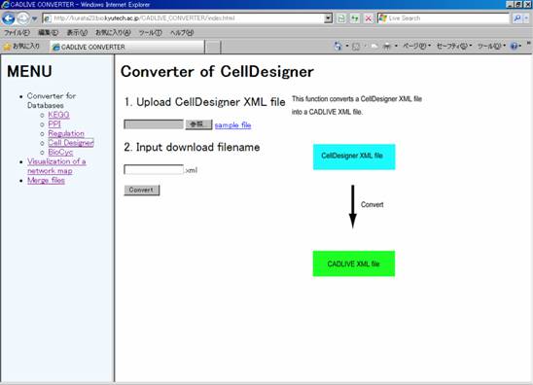
Task: Click the printer icon
Action: click(x=387, y=47)
